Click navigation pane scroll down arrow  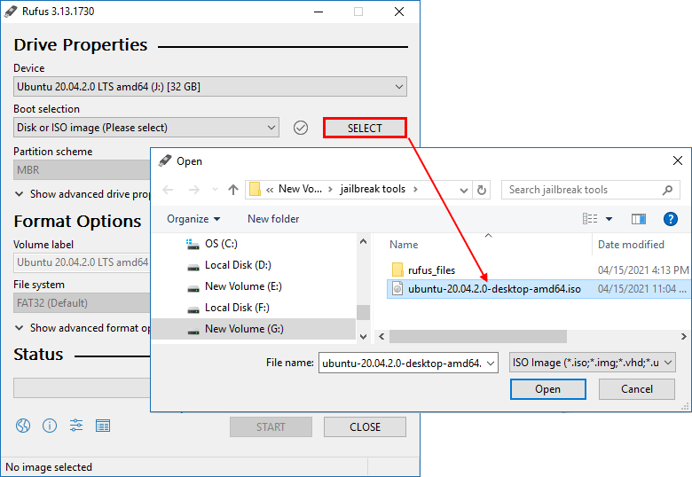[x=363, y=337]
